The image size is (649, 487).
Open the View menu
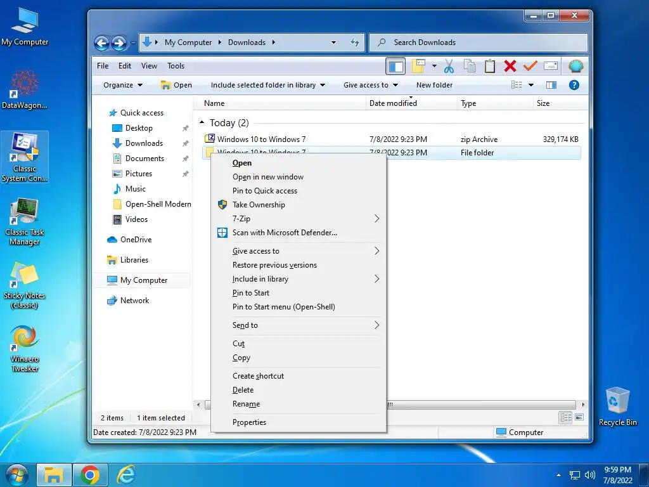click(149, 66)
